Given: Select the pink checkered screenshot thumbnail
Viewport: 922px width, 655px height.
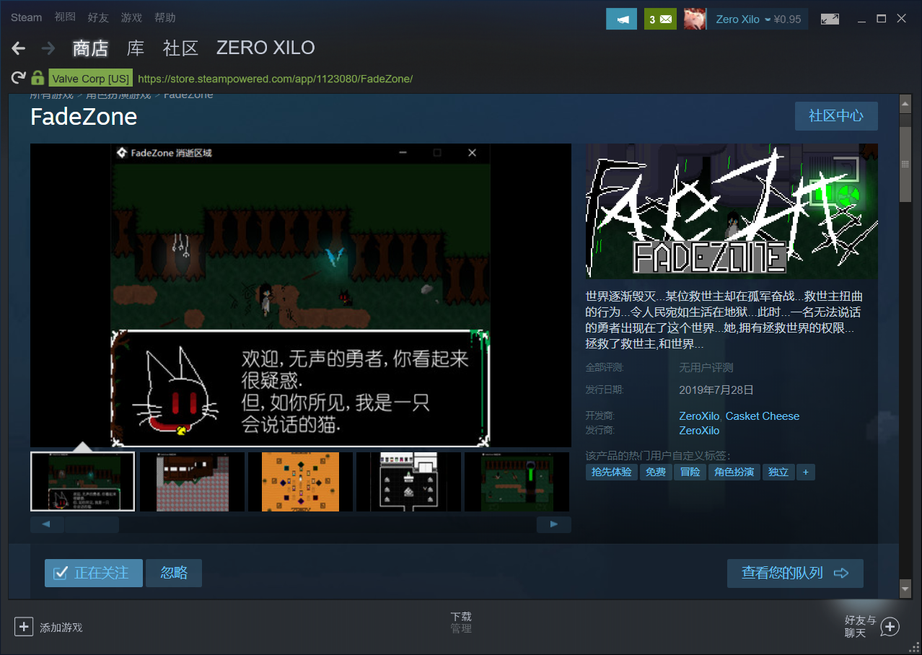Looking at the screenshot, I should point(192,481).
